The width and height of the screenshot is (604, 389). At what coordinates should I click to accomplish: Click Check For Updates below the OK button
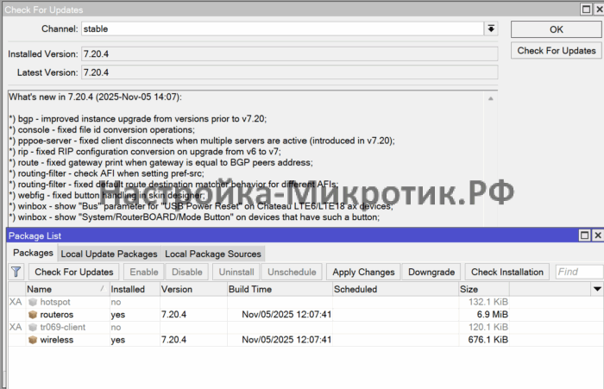[x=556, y=51]
